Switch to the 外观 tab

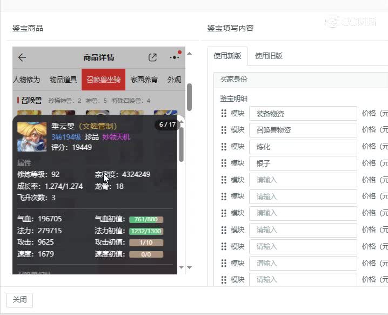click(174, 80)
